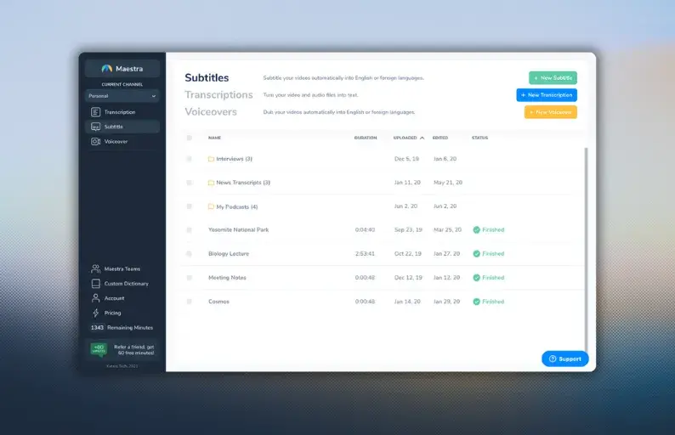Click the New Subtitle button
This screenshot has width=675, height=435.
[553, 78]
